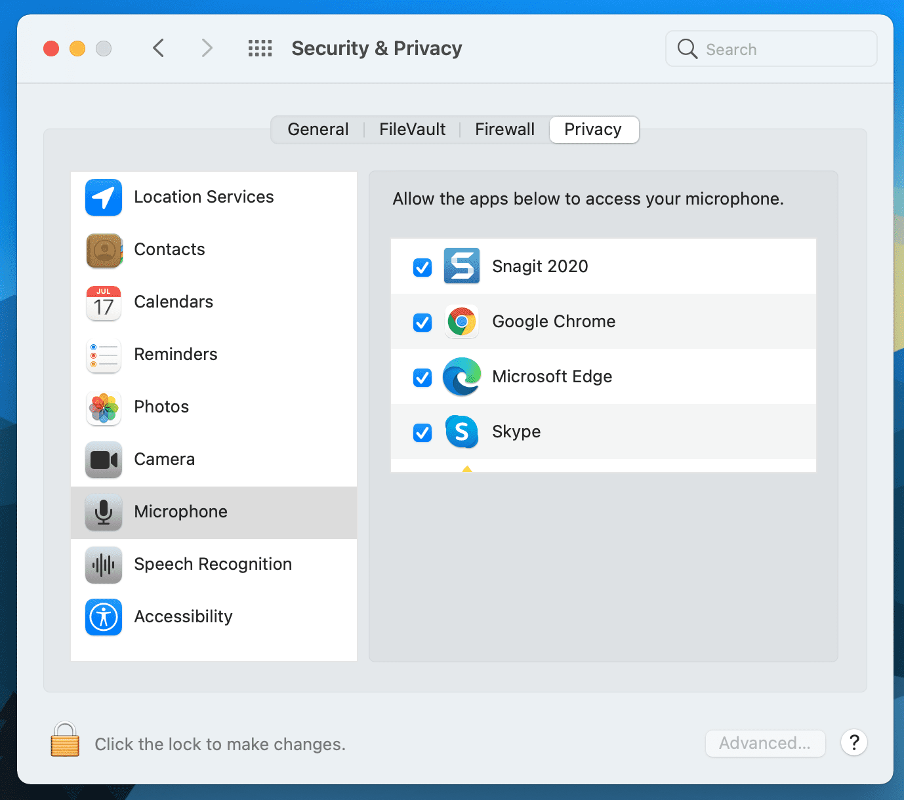Select Location Services label in the list
The width and height of the screenshot is (904, 800).
click(204, 197)
